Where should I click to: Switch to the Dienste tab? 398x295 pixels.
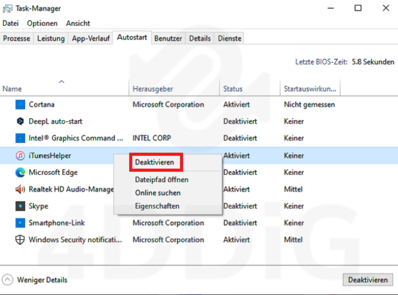pyautogui.click(x=230, y=39)
